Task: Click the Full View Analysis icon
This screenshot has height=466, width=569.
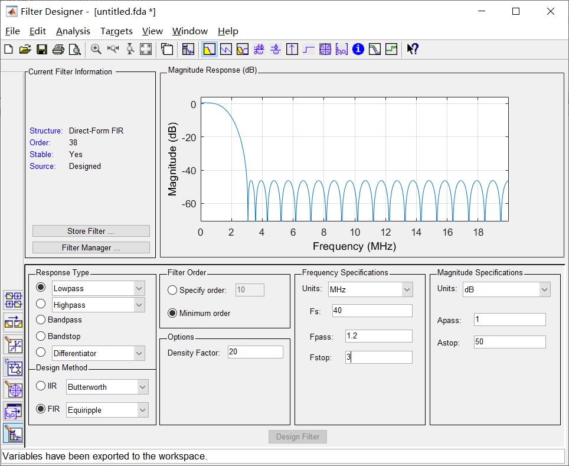Action: point(167,49)
